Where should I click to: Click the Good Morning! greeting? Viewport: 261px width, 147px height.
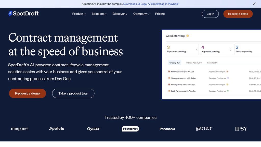pyautogui.click(x=175, y=36)
